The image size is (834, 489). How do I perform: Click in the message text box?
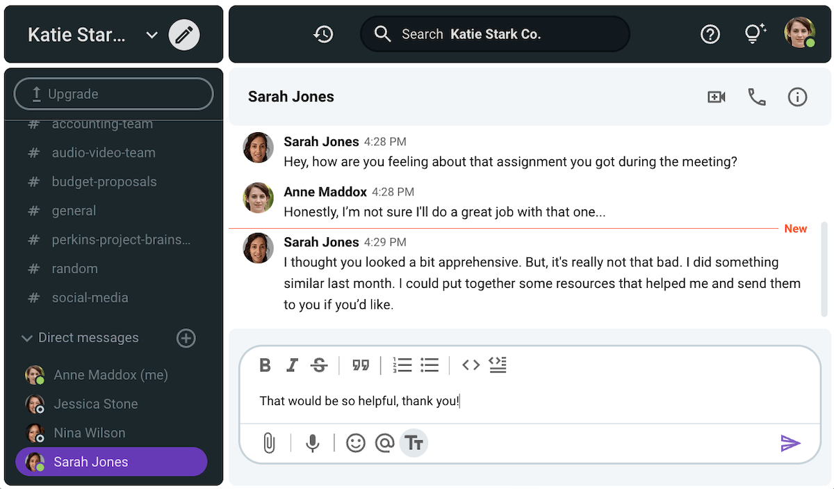pyautogui.click(x=530, y=401)
